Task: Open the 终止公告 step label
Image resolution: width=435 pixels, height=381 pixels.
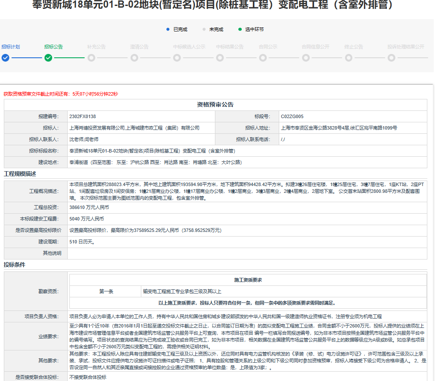Action: click(354, 47)
